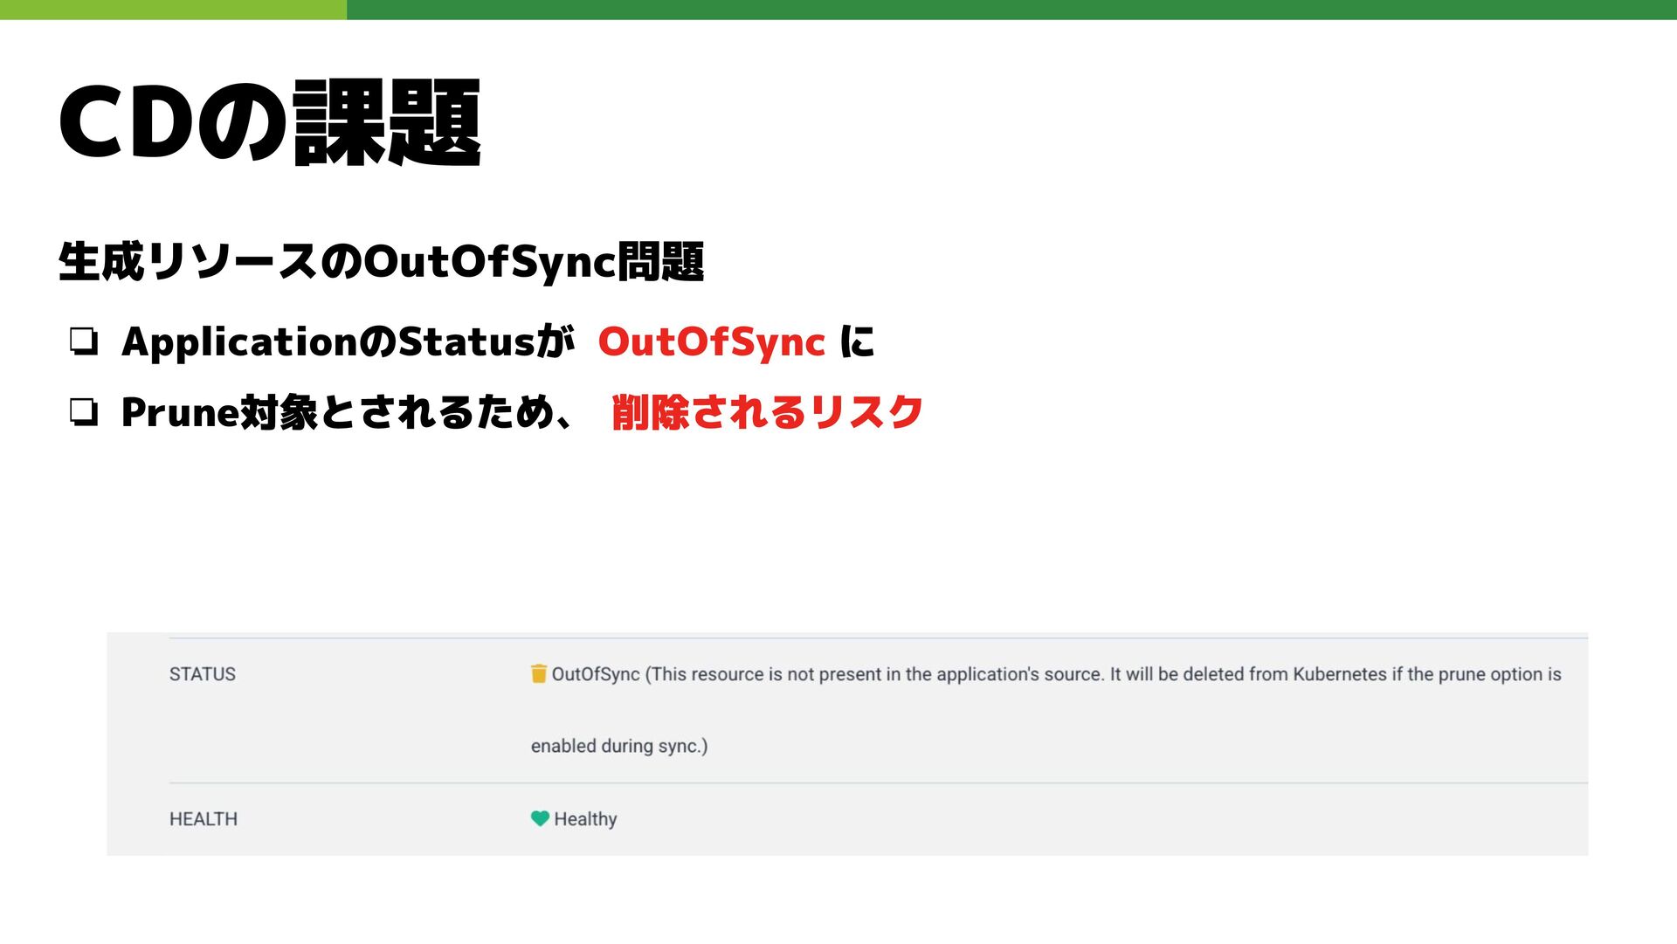Click the green Healthy heart icon
The width and height of the screenshot is (1677, 944).
click(540, 818)
